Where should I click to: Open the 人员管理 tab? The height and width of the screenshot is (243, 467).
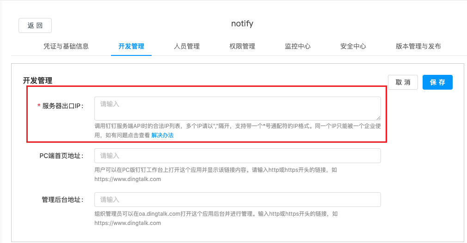[x=187, y=46]
